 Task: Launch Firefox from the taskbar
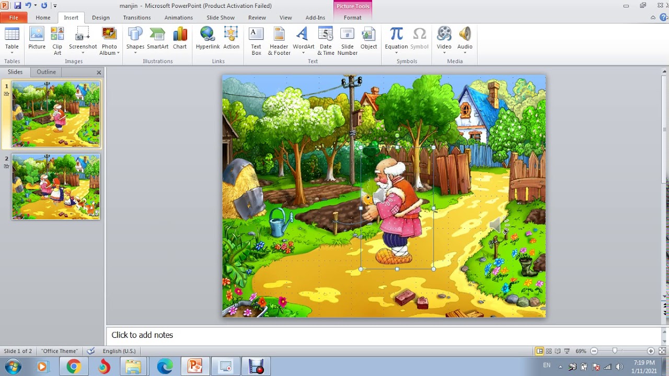[x=103, y=367]
